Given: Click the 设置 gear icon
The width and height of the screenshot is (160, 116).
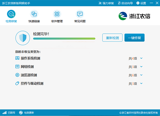Looking at the screenshot, I should pos(138,3).
